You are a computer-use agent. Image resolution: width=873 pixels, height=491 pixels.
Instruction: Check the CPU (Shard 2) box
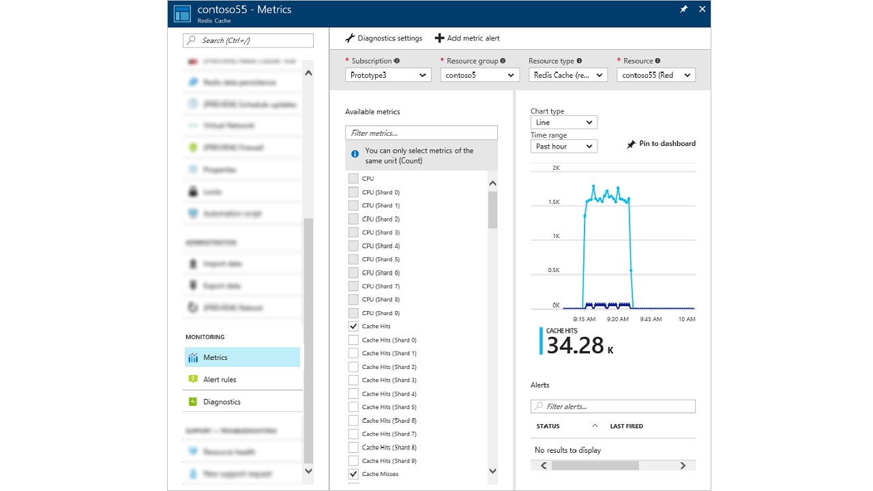click(x=353, y=219)
